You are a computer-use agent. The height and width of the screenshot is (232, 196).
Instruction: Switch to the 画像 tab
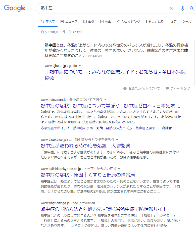(89, 22)
